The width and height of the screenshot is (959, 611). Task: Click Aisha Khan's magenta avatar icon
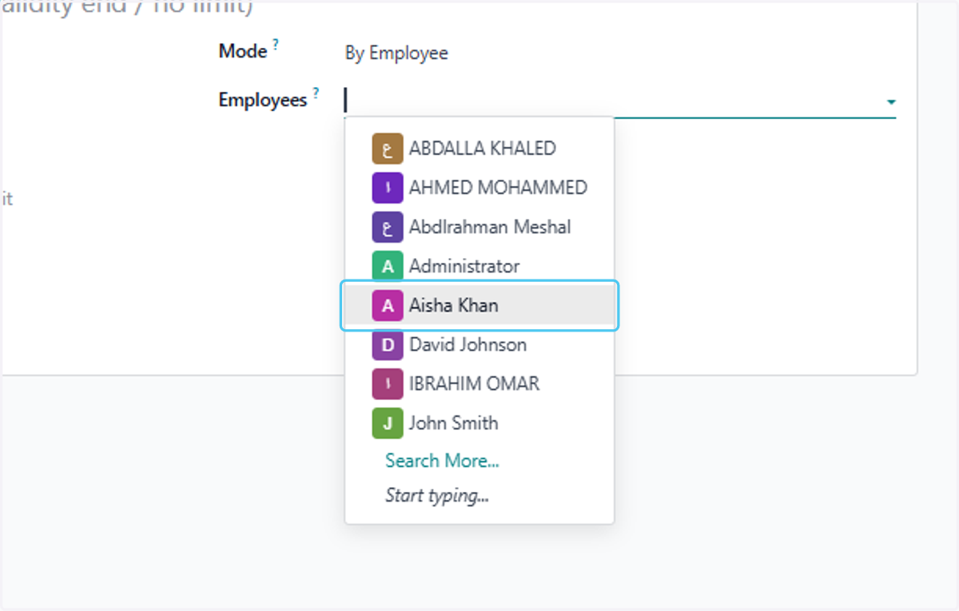(x=388, y=305)
